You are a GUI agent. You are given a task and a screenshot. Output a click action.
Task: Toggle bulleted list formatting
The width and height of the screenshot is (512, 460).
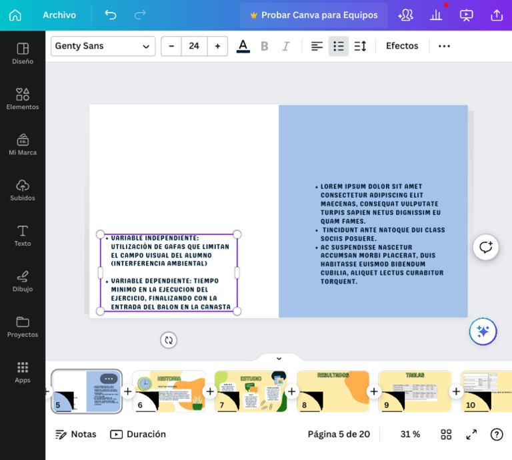[339, 46]
